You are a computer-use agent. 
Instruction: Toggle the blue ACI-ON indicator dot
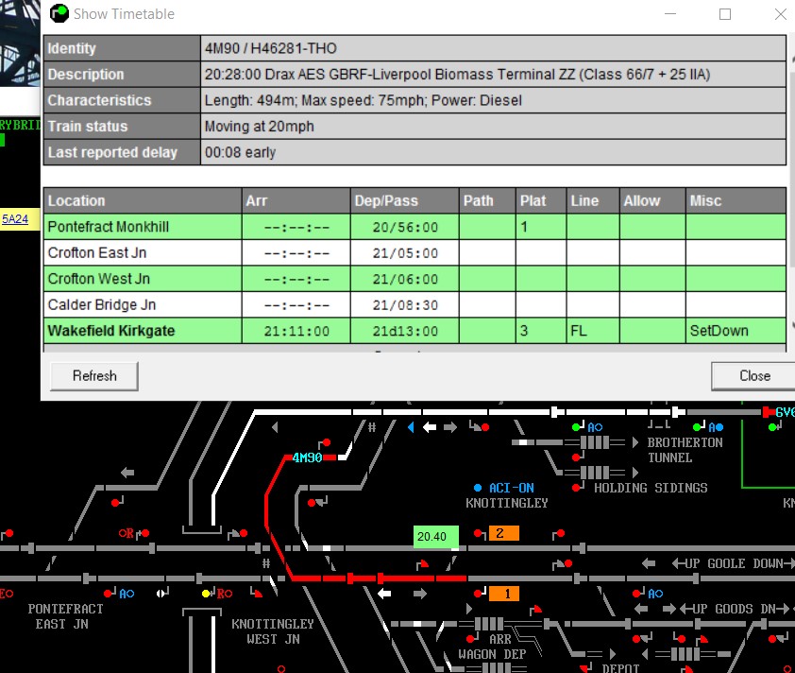(478, 488)
